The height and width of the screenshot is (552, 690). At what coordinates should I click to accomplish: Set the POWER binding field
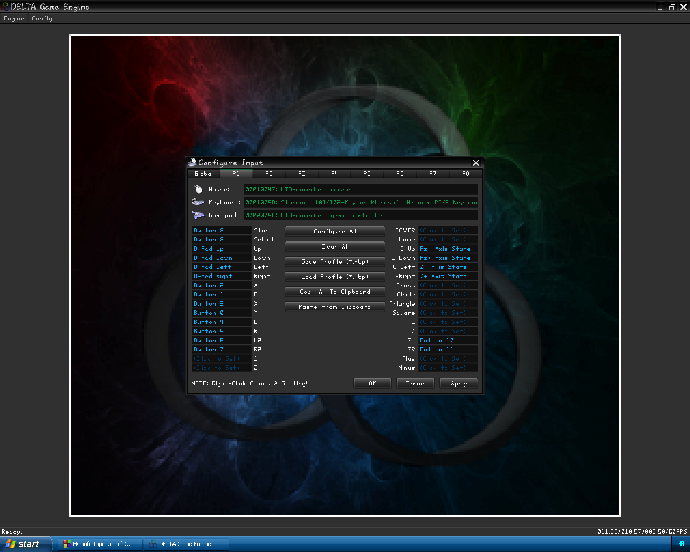[x=447, y=230]
